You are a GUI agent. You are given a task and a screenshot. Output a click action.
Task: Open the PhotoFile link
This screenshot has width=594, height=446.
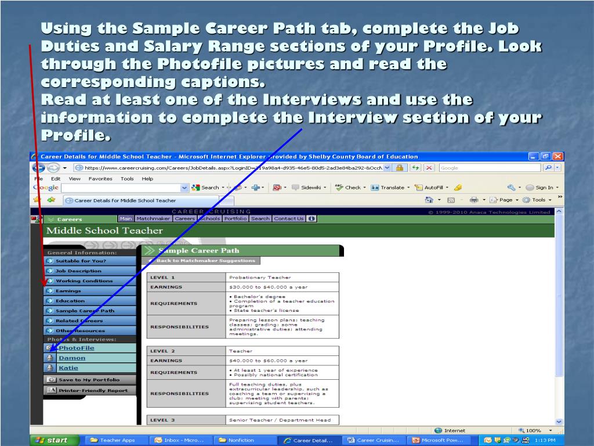click(x=76, y=348)
